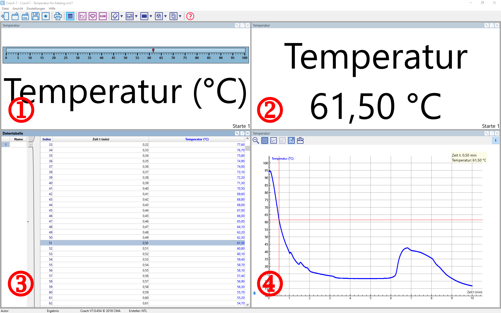This screenshot has height=313, width=501.
Task: Click the toolbox icon in graph panel
Action: click(x=300, y=141)
